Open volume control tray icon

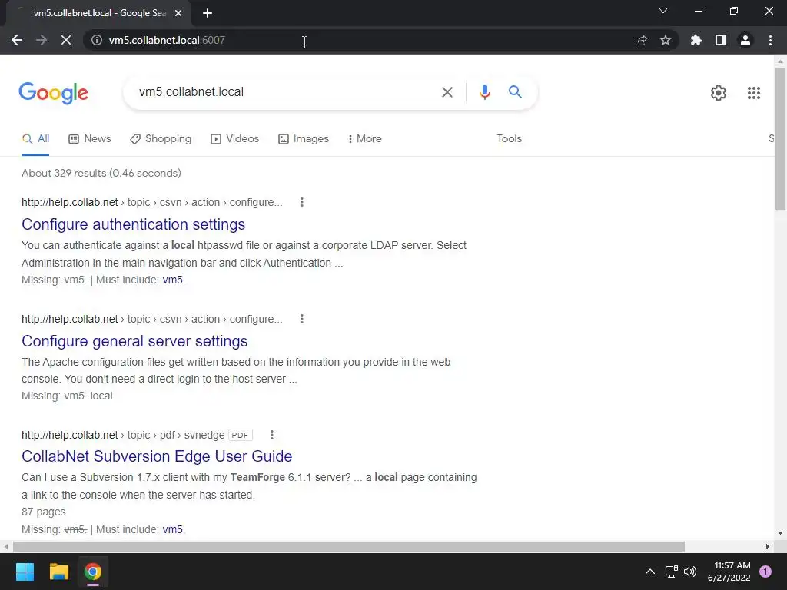(x=690, y=572)
